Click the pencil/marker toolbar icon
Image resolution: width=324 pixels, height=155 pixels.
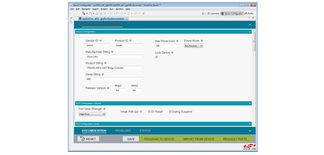coord(143,13)
